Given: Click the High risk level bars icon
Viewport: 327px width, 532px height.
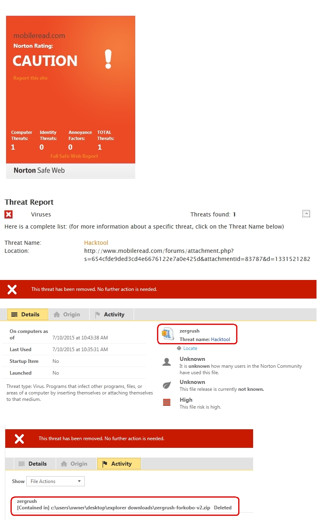Looking at the screenshot, I should tap(166, 403).
